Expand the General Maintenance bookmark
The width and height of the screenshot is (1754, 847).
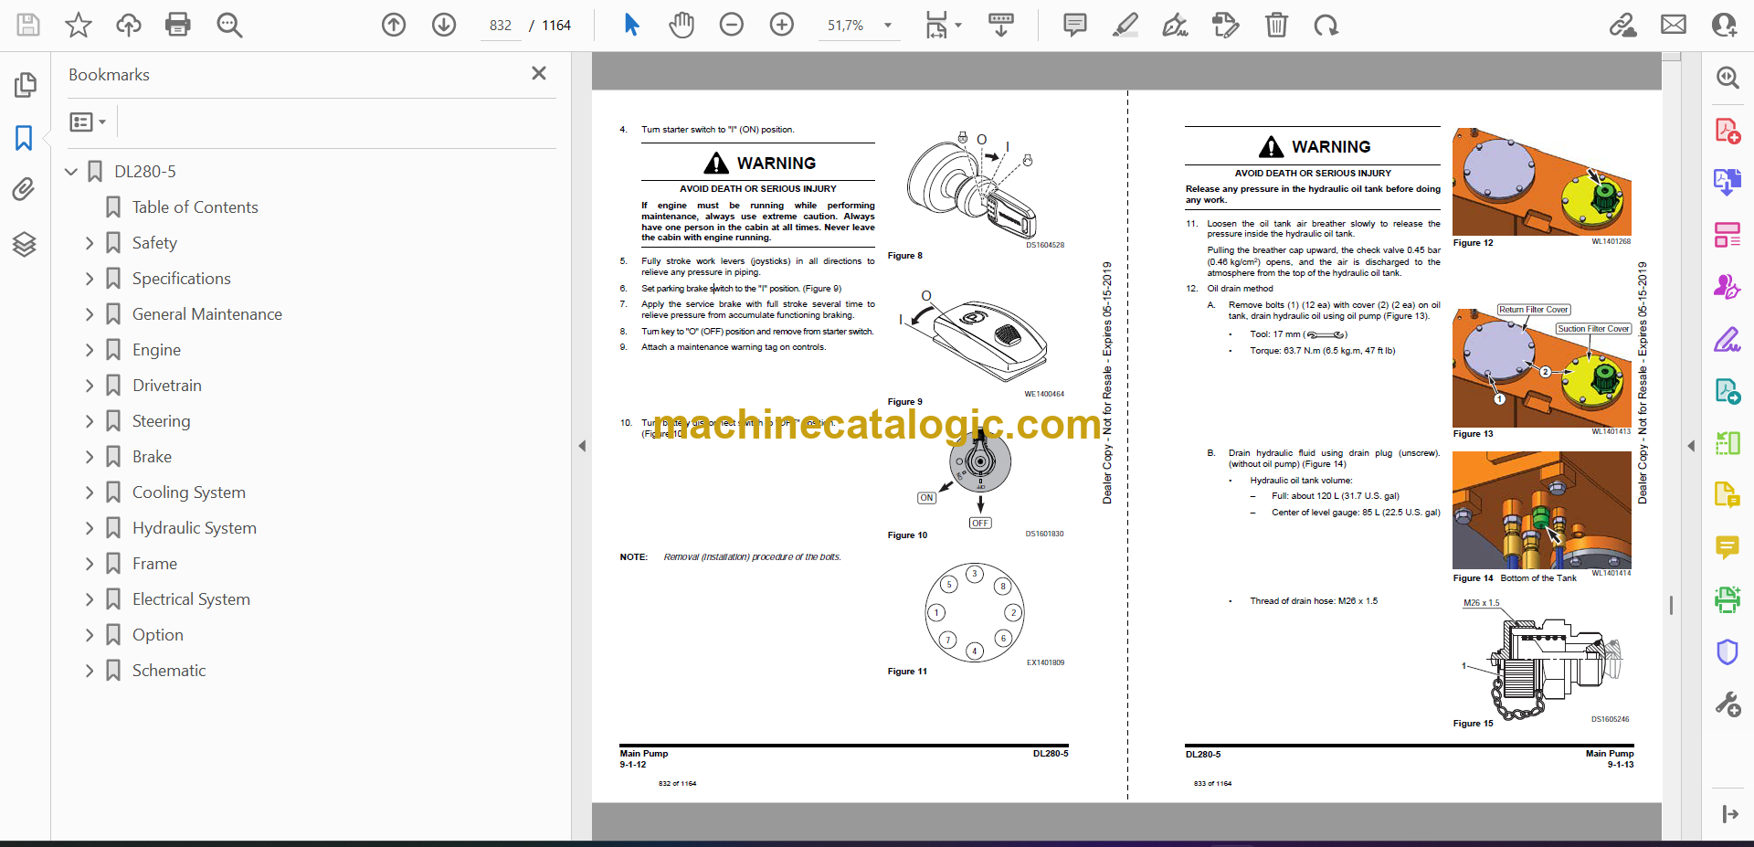[x=90, y=314]
